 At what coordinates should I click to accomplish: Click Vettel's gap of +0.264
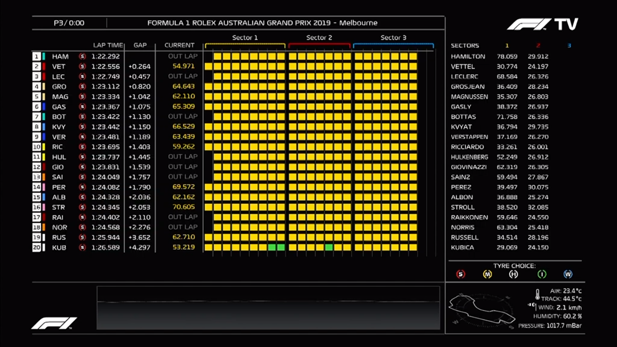coord(140,66)
